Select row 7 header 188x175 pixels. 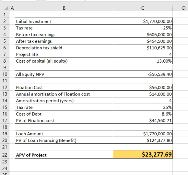click(5, 54)
